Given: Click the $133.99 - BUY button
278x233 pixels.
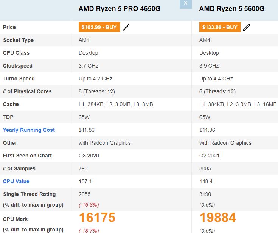Looking at the screenshot, I should pyautogui.click(x=220, y=27).
